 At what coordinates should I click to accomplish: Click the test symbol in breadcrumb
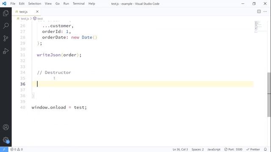38,19
